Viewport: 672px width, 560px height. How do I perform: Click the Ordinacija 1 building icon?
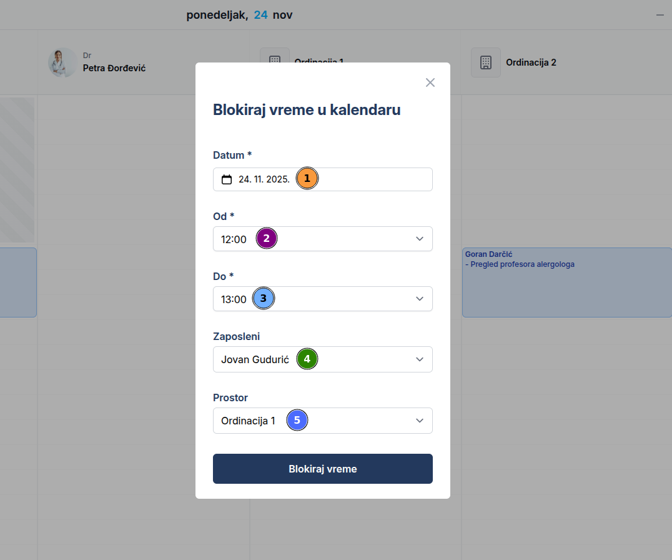275,58
